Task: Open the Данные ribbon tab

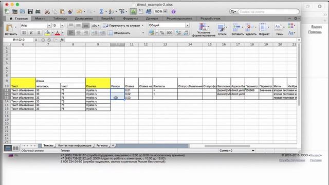Action: tap(152, 18)
